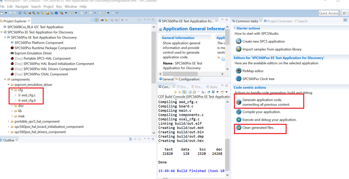This screenshot has height=179, width=349.
Task: Switch to the Project Overview tab
Action: [278, 21]
